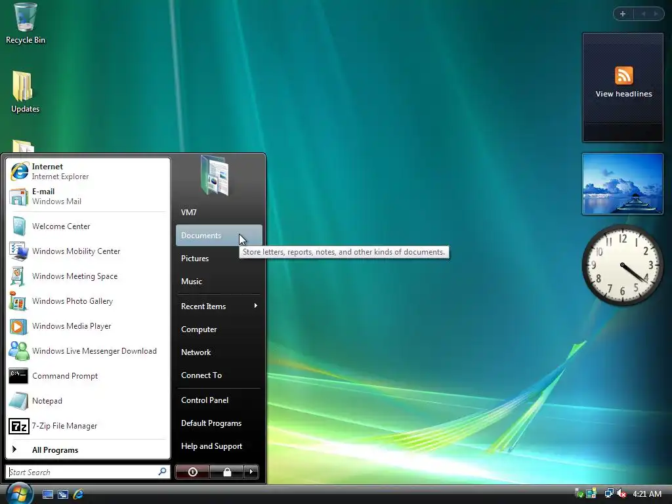Click in the Start Search box
This screenshot has width=672, height=504.
point(88,472)
